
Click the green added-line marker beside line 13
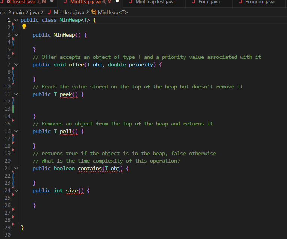[x=13, y=109]
